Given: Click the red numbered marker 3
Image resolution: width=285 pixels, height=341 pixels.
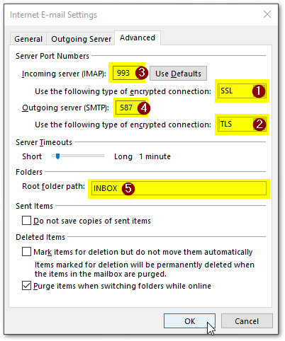Looking at the screenshot, I should (142, 73).
